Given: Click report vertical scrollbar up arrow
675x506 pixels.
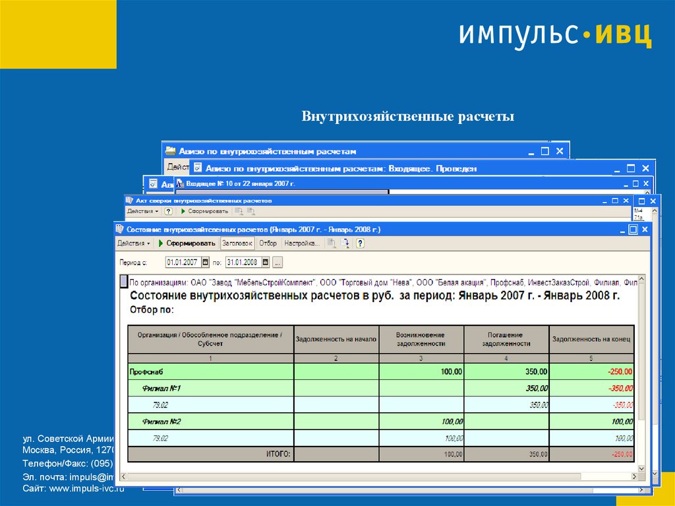Looking at the screenshot, I should 641,280.
